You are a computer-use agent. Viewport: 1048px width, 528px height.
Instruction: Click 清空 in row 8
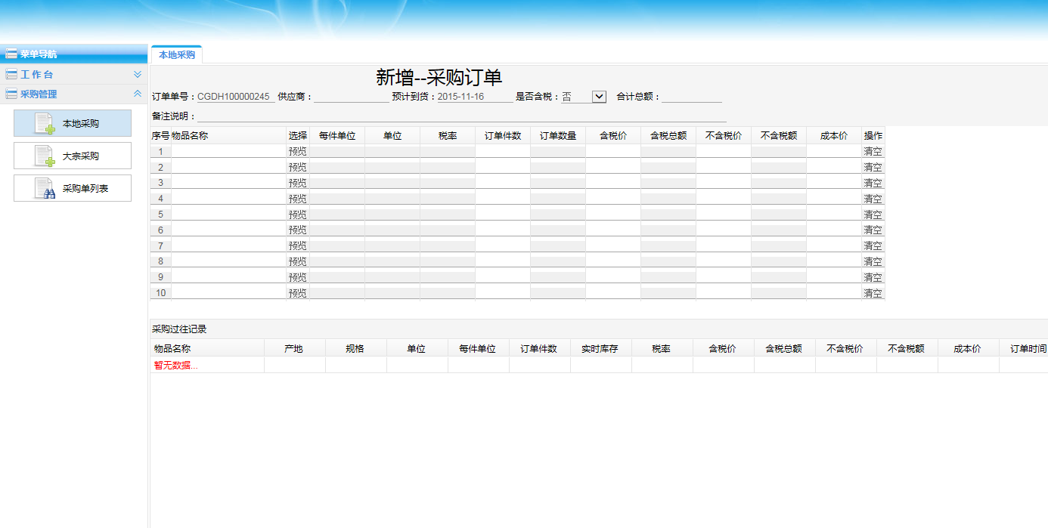click(x=873, y=261)
